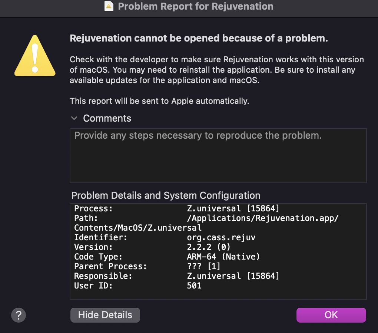This screenshot has width=378, height=333.
Task: Click the Responsible: Z.universal [15864] line
Action: (177, 276)
